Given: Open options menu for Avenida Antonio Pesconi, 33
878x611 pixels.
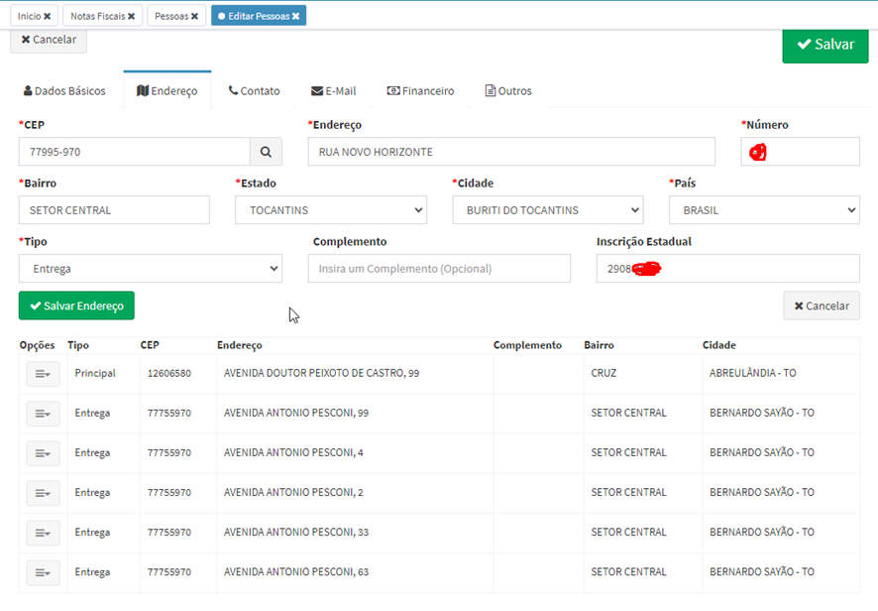Looking at the screenshot, I should point(43,533).
